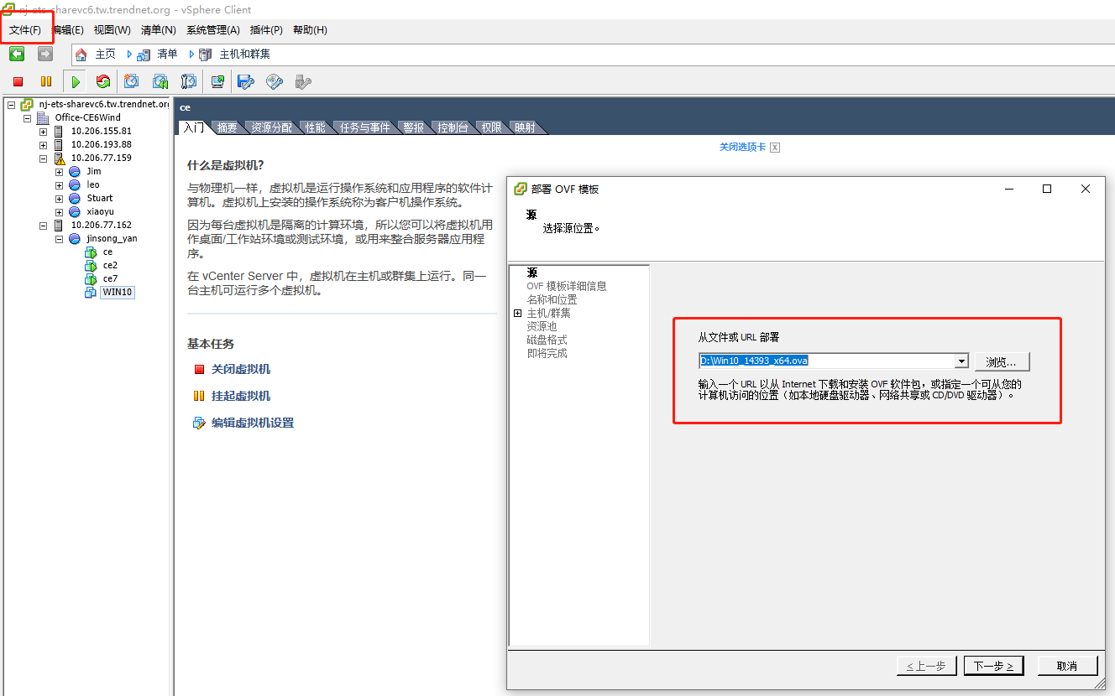Image resolution: width=1115 pixels, height=696 pixels.
Task: Click the grey forward navigation arrow
Action: pyautogui.click(x=45, y=54)
